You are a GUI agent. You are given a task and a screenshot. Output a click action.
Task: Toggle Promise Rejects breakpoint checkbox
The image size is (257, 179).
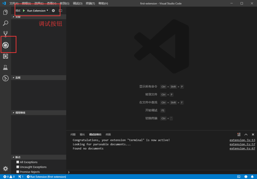click(x=18, y=172)
